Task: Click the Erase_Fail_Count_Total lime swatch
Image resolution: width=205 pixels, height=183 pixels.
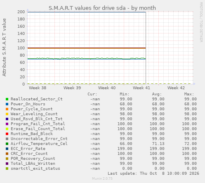Action: tap(7, 129)
